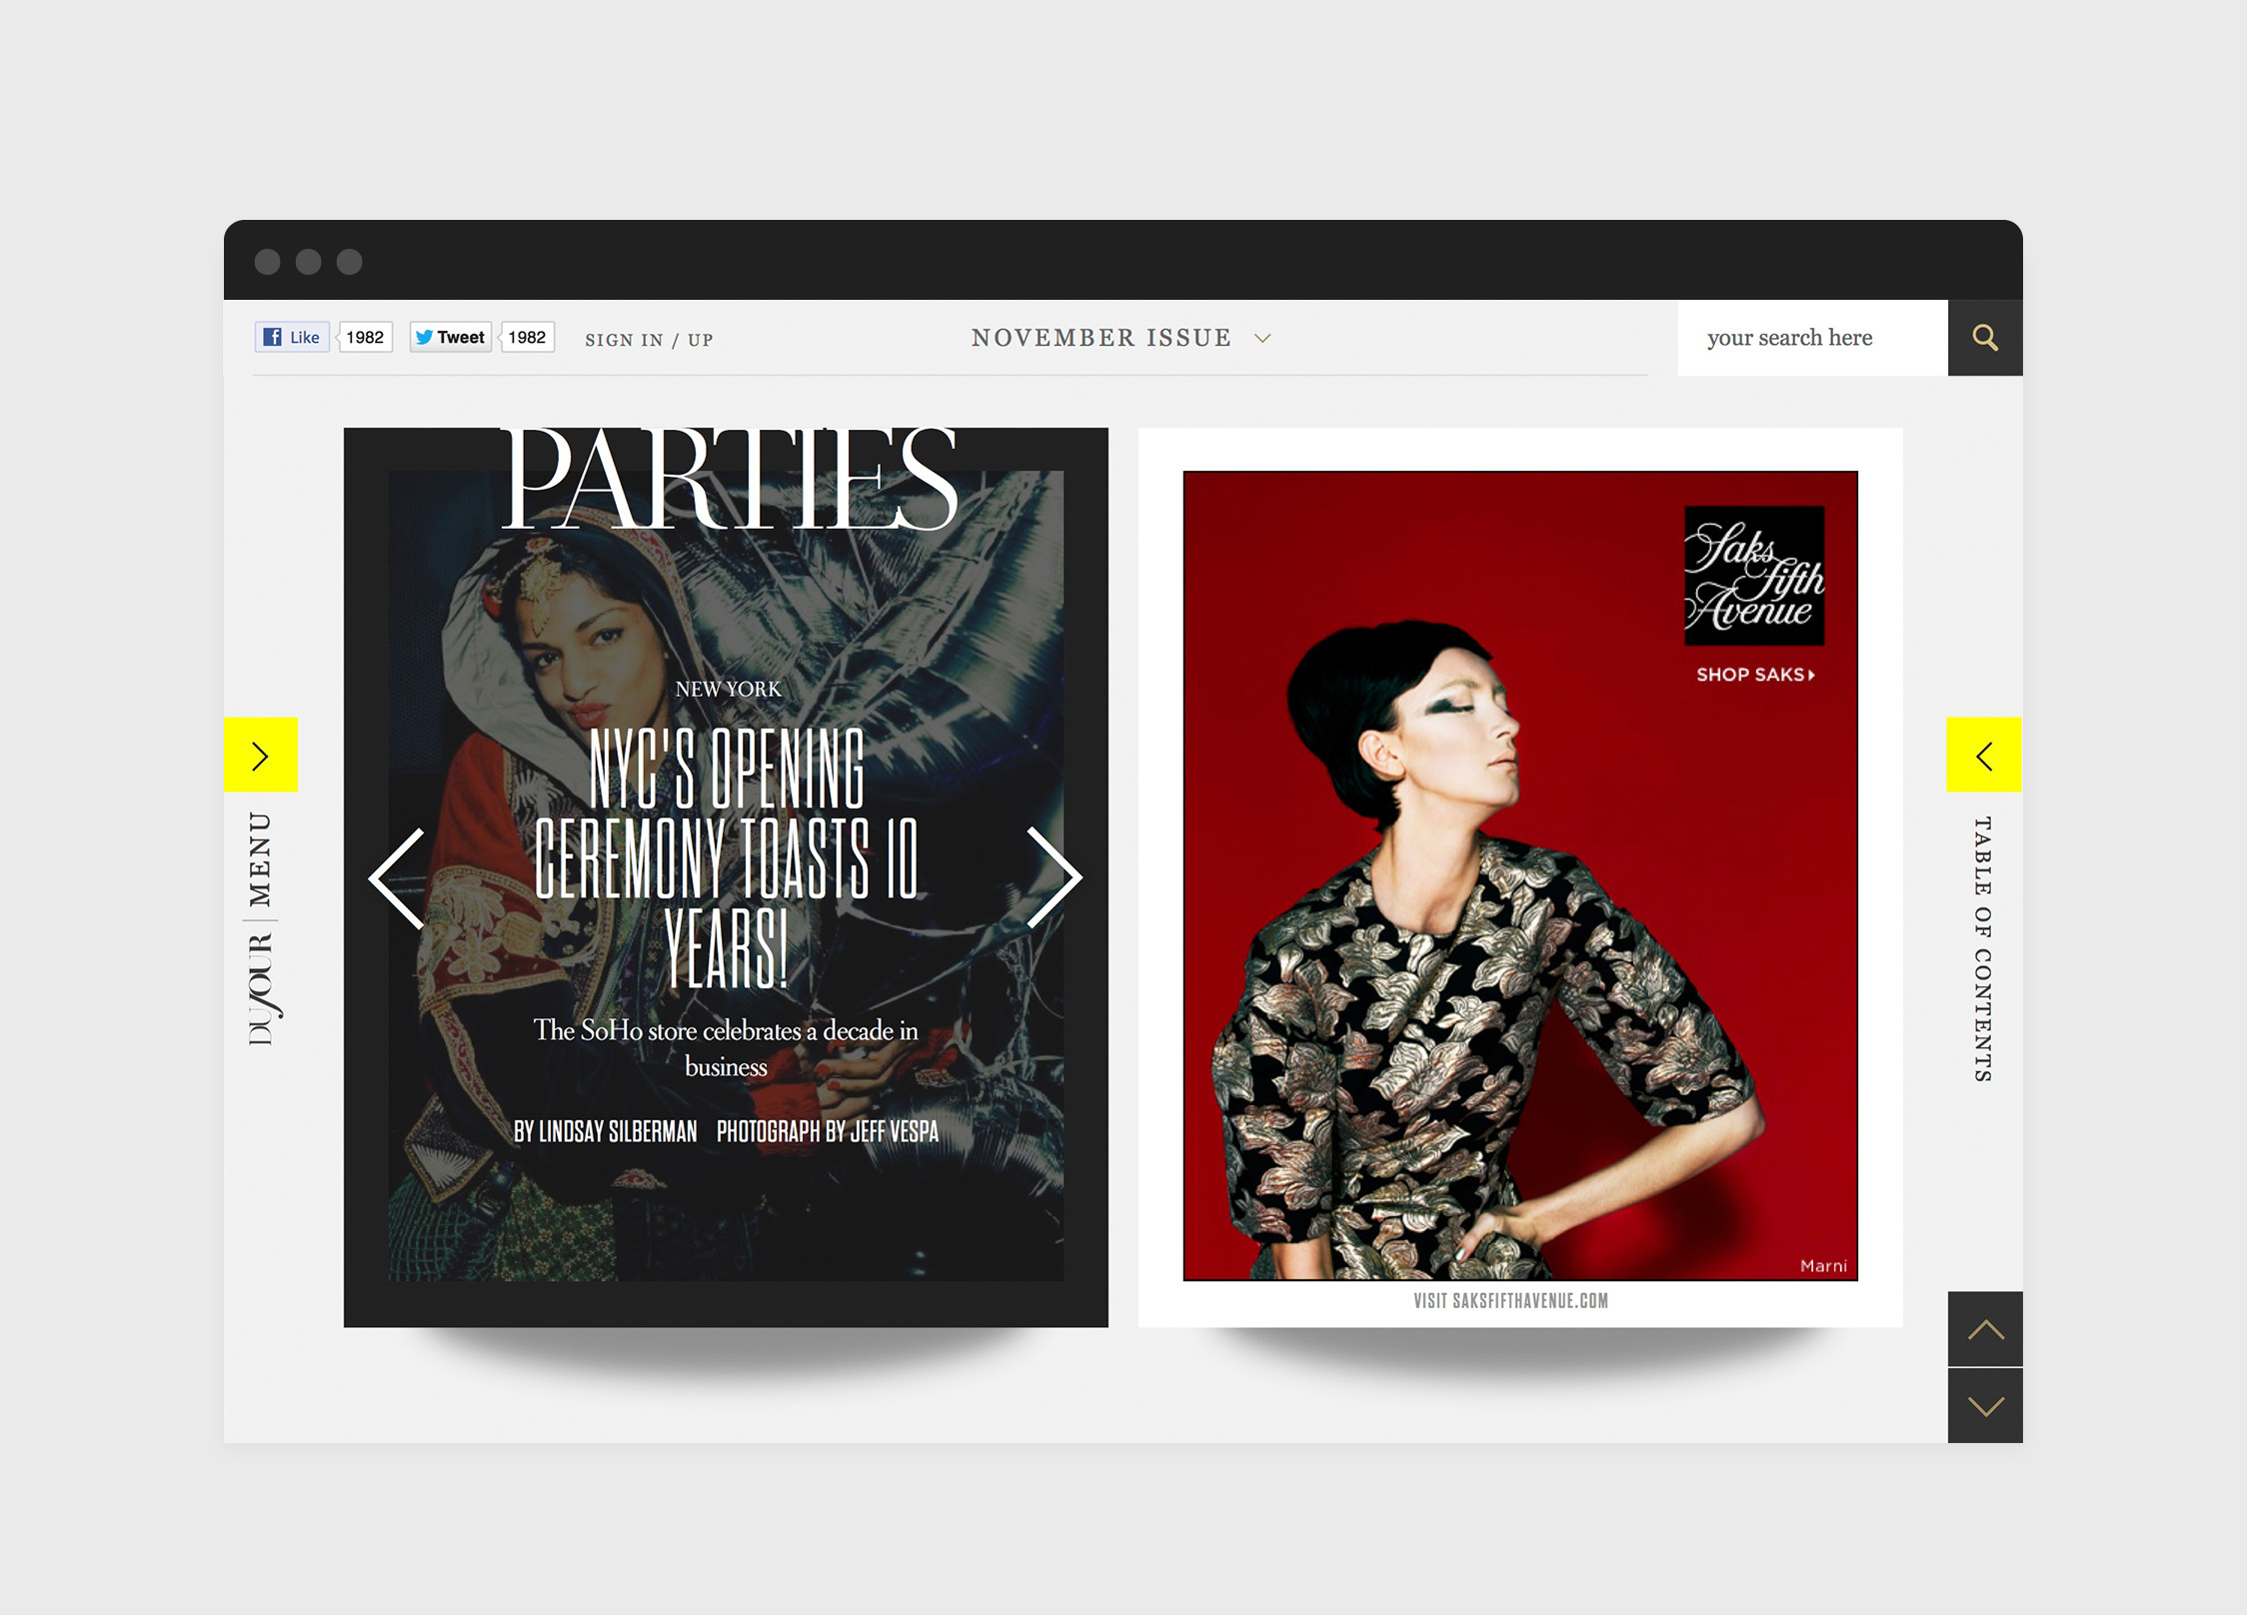
Task: Click the scroll up arrow button
Action: (1985, 1330)
